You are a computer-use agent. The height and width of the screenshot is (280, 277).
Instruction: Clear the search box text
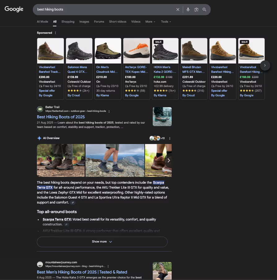178,10
